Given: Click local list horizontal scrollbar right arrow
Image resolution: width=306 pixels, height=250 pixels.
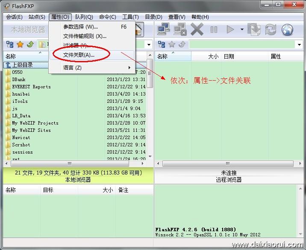Looking at the screenshot, I should point(143,163).
